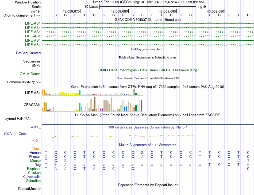Viewport: 254px width, 195px height.
Task: Click the 'Common dbSNP(155)' label
Action: click(x=24, y=82)
